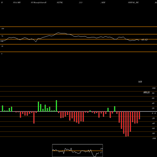Click the MR axis label -80
Image resolution: width=157 pixels, height=157 pixels.
[153, 133]
